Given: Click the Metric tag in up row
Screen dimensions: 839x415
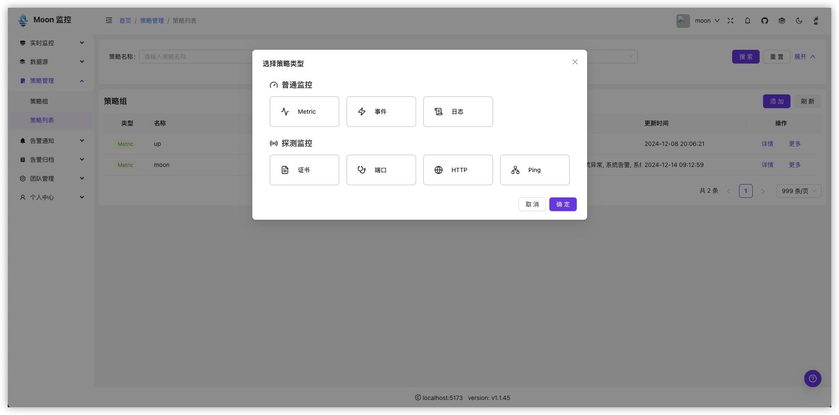Looking at the screenshot, I should point(125,144).
